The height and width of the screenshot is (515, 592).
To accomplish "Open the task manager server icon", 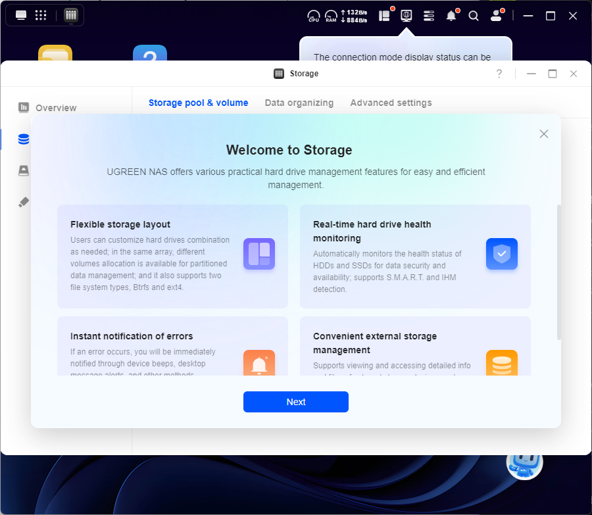I will (x=429, y=16).
